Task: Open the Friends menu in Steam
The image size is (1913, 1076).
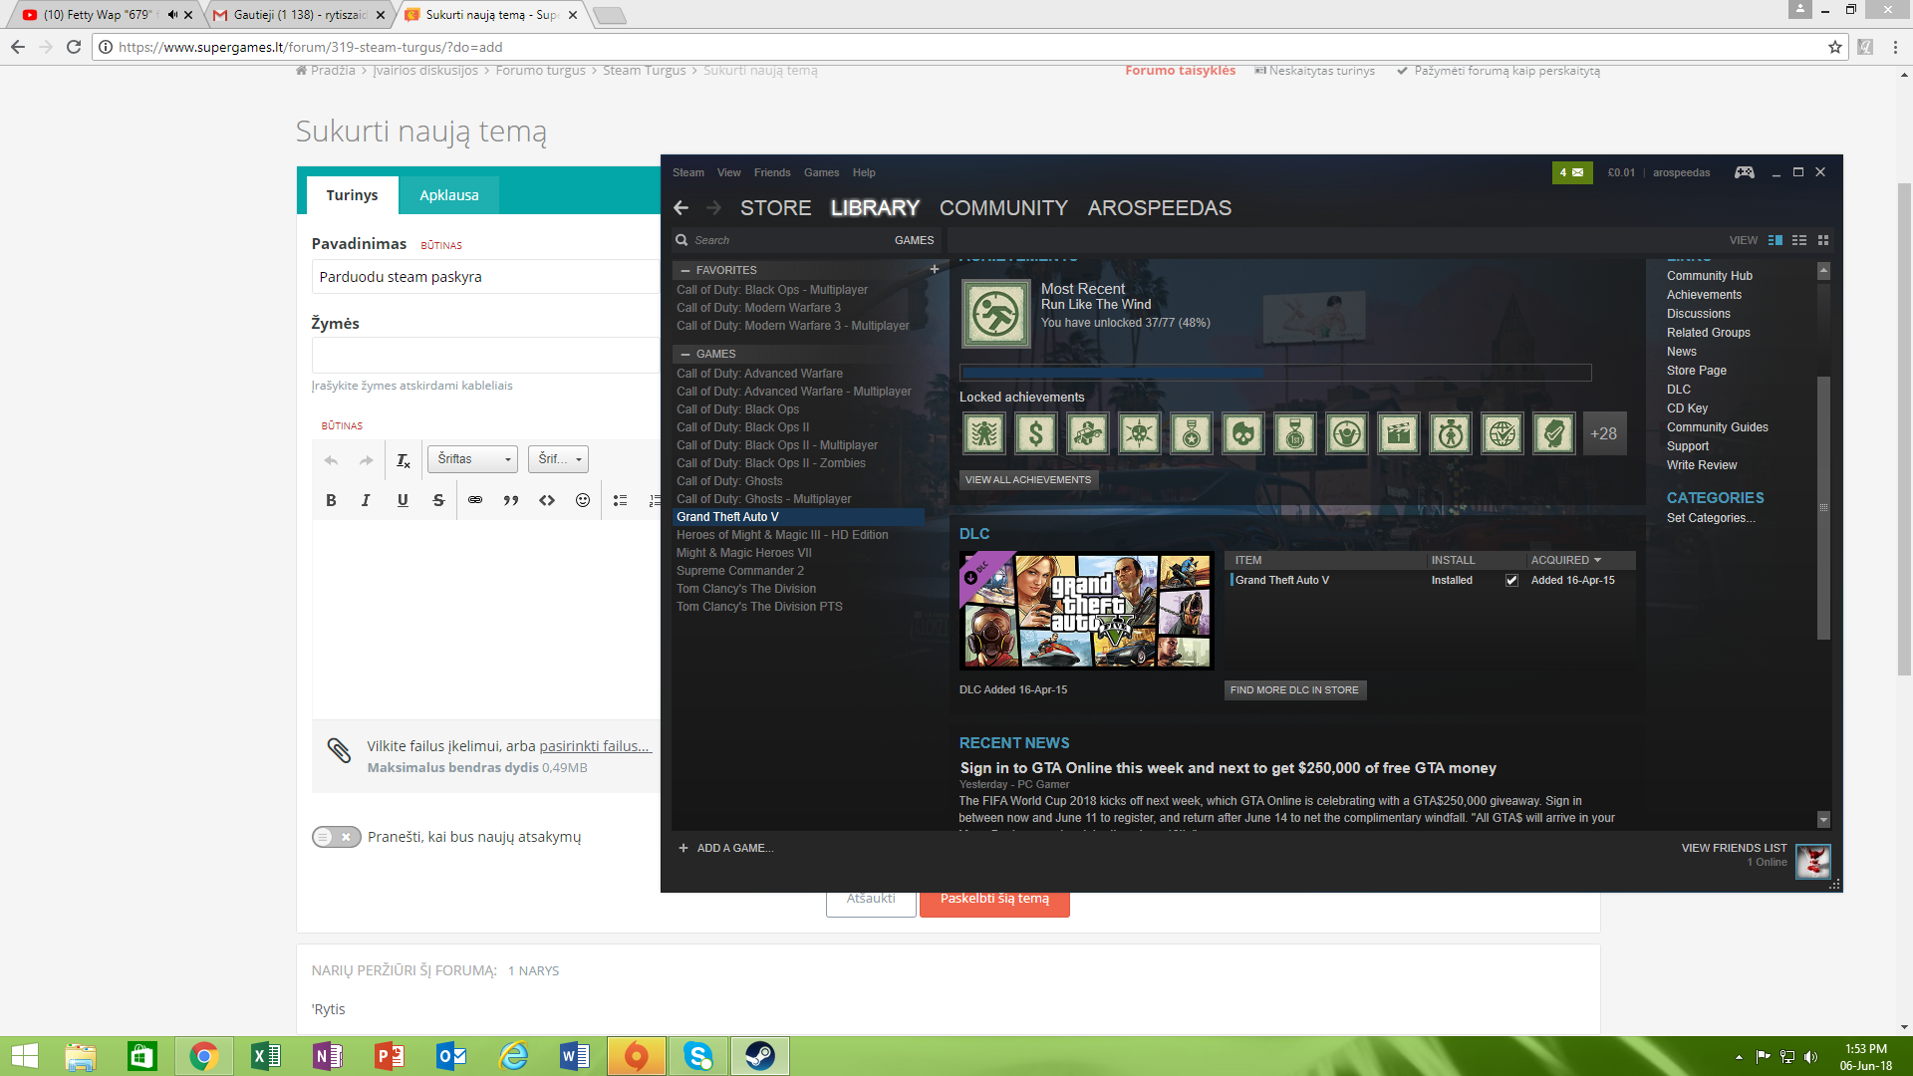Action: click(x=772, y=172)
